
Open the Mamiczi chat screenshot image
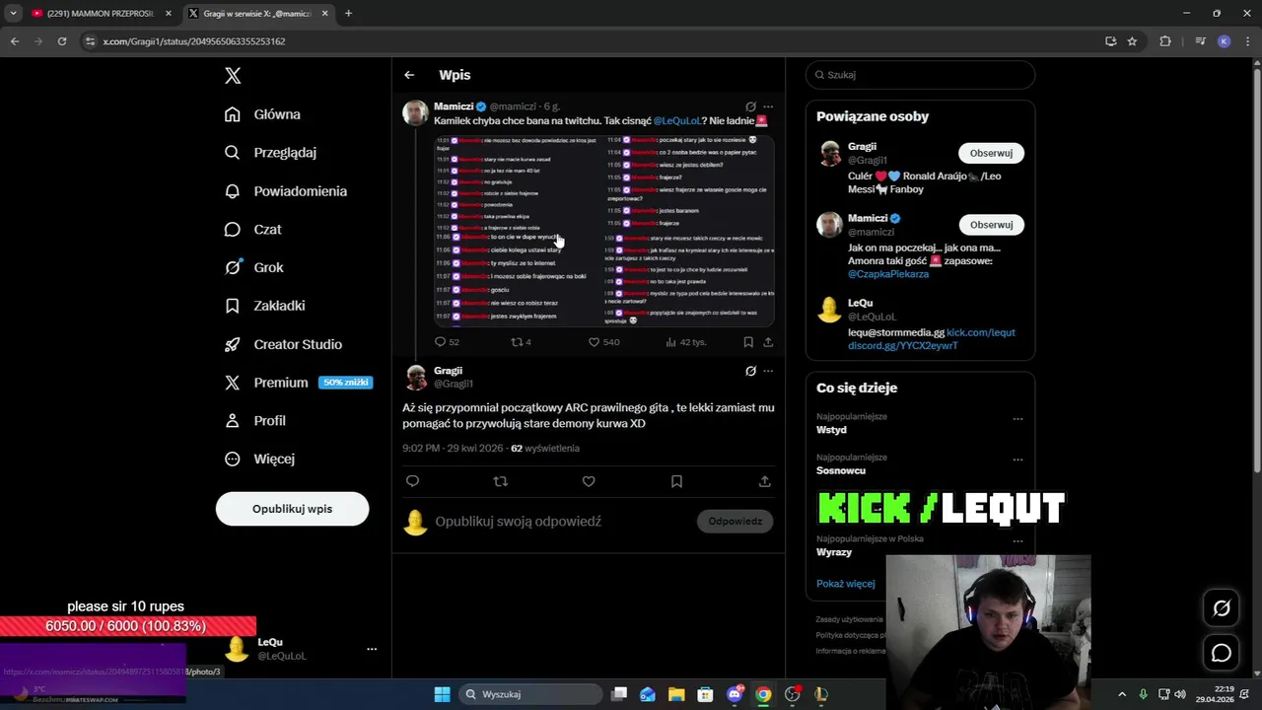pyautogui.click(x=603, y=231)
